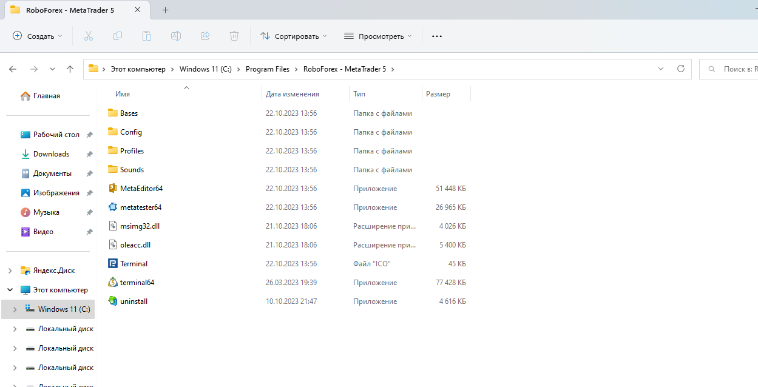Click the Cut scissors icon in toolbar
Screen dimensions: 758x387
(x=89, y=36)
